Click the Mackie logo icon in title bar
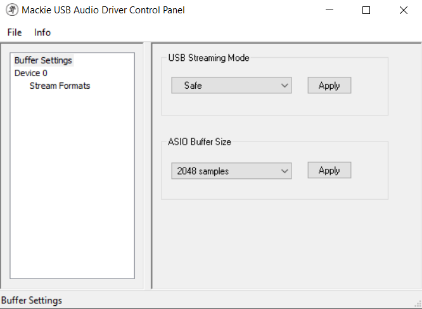The image size is (422, 309). tap(12, 10)
